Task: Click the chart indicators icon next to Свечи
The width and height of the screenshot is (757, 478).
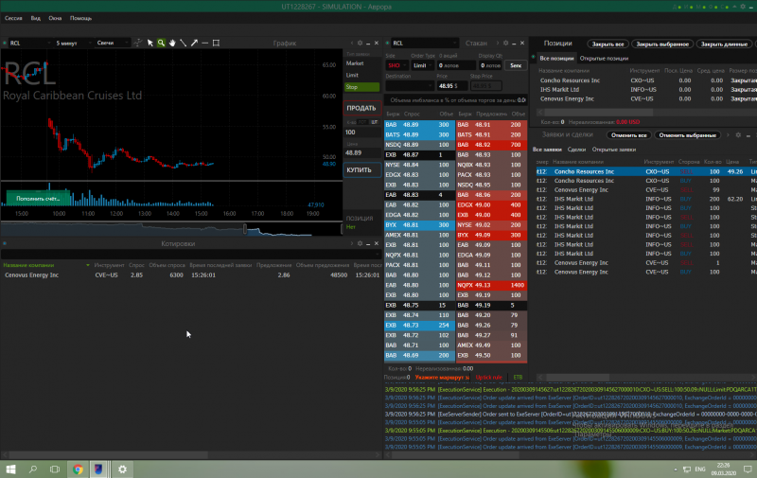Action: pos(138,43)
